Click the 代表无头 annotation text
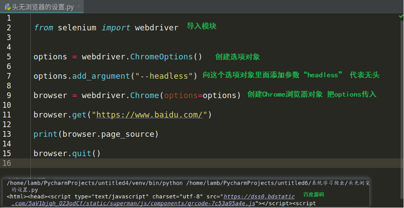 364,75
